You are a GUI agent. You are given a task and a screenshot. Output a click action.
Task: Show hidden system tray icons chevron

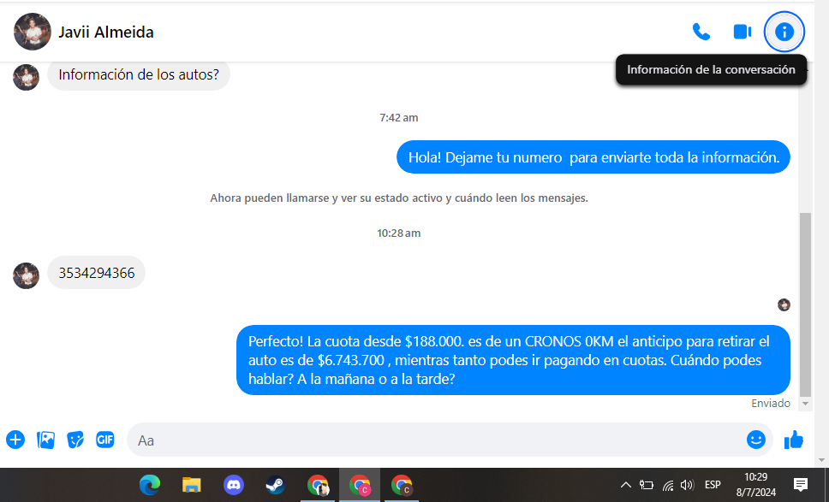(625, 485)
